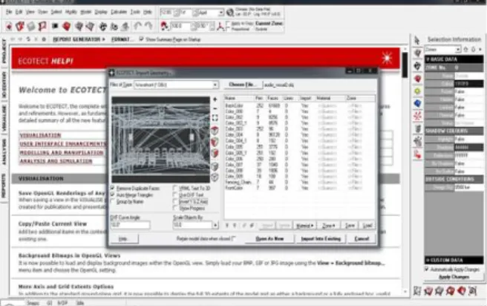This screenshot has height=306, width=487.
Task: Click the red XYZ axes icon in toolbar
Action: click(220, 27)
